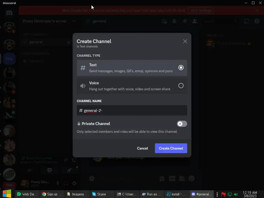Select the Text channel type radio button
264x198 pixels.
[x=181, y=68]
